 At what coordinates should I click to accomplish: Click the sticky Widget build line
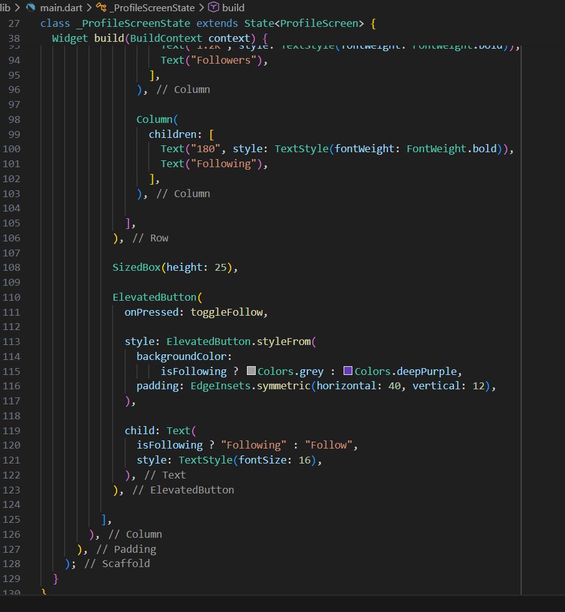pyautogui.click(x=160, y=38)
